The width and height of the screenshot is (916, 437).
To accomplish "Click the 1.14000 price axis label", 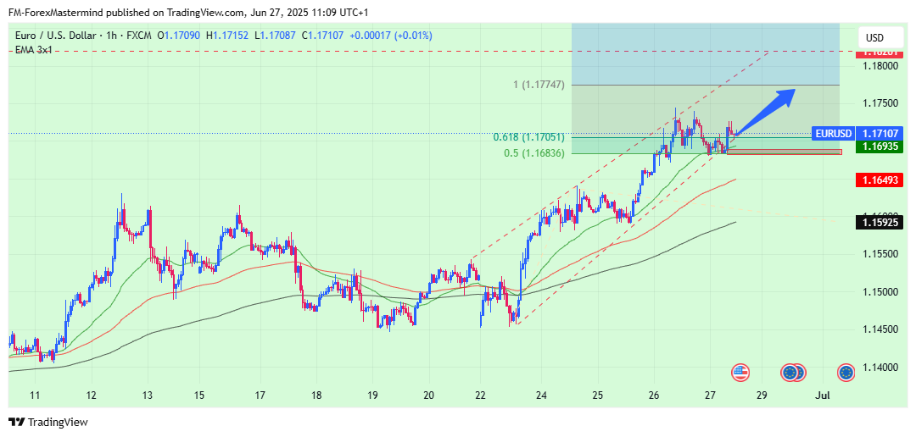I will pyautogui.click(x=880, y=368).
